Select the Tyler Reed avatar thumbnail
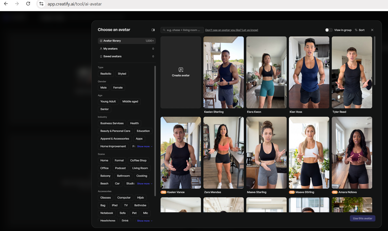 352,72
